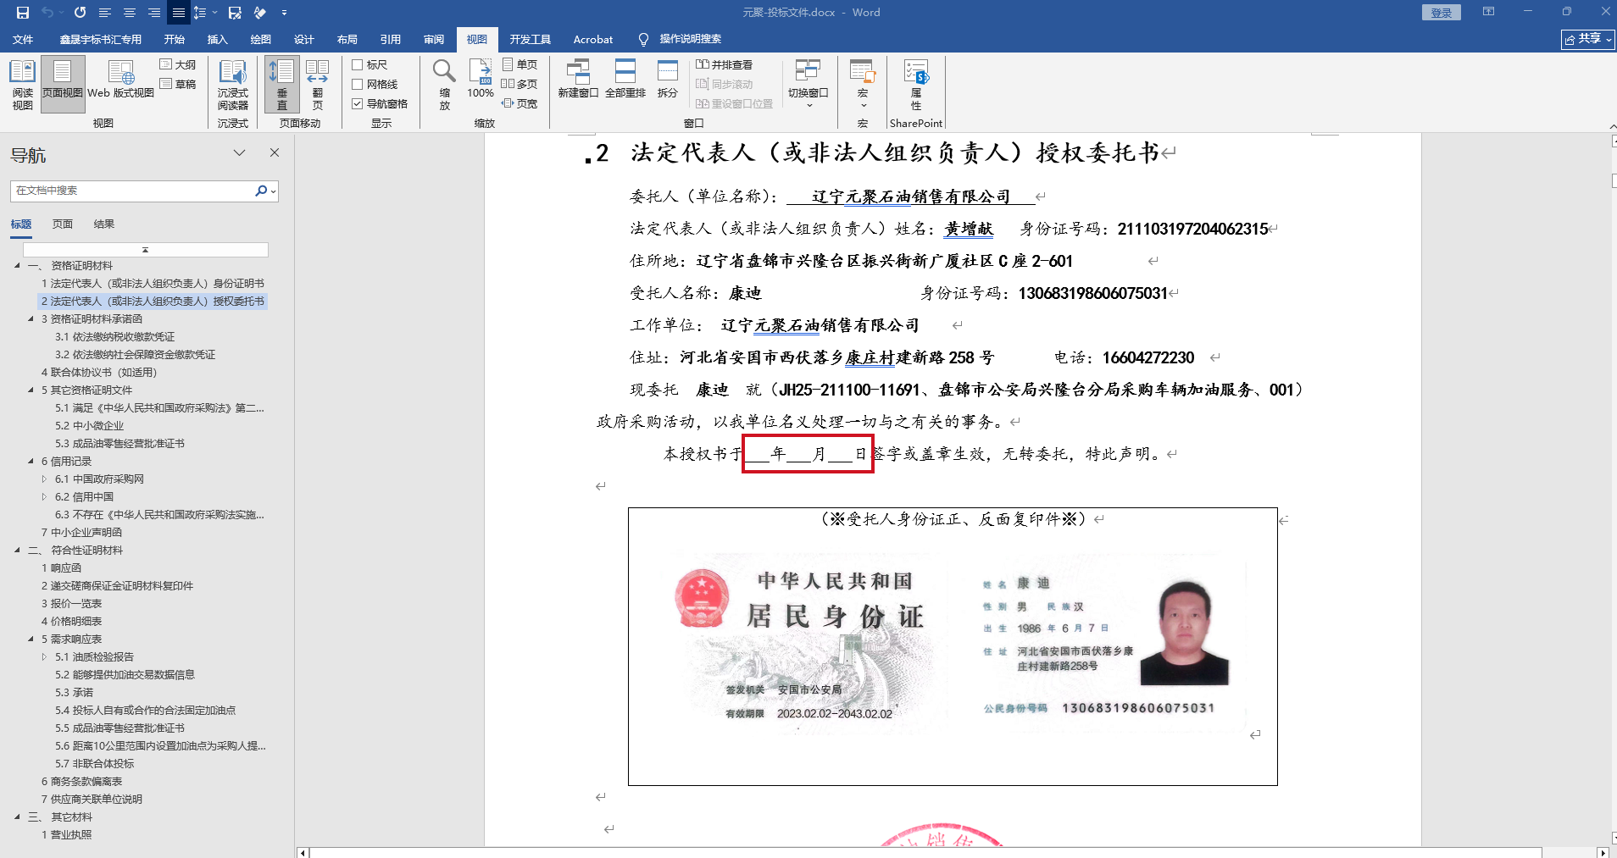The height and width of the screenshot is (858, 1617).
Task: Expand 5.1 油质检验报告 heading
Action: [44, 657]
